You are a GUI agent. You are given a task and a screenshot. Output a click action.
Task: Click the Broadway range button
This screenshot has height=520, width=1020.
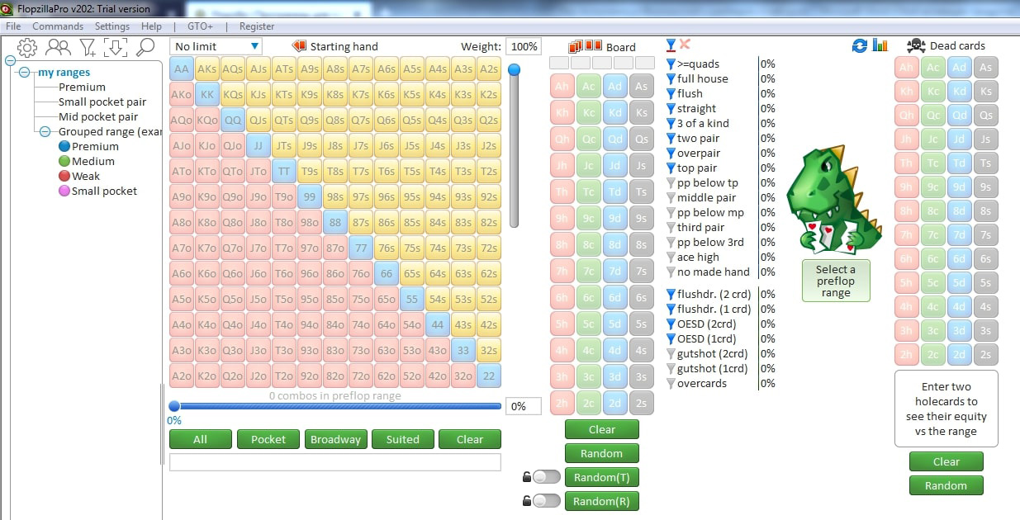point(335,440)
